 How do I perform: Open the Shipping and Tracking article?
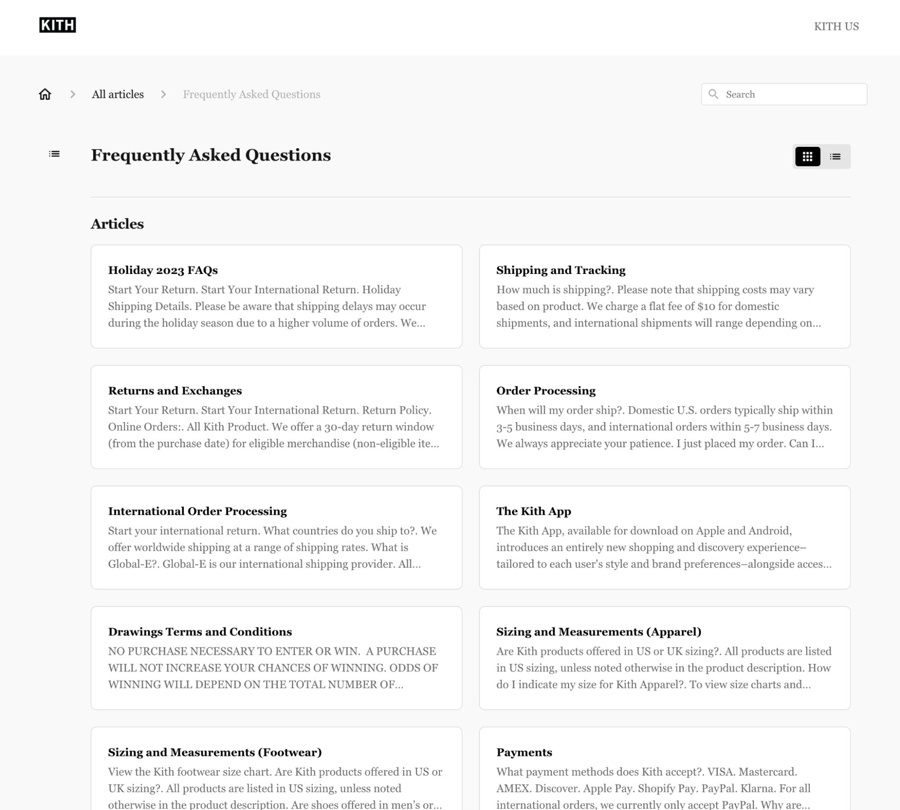(x=664, y=296)
